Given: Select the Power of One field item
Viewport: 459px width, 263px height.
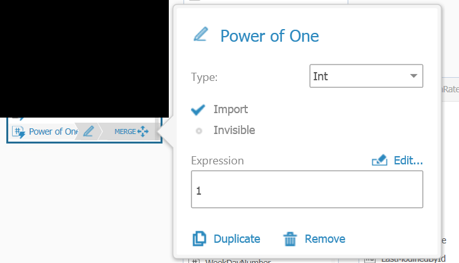Looking at the screenshot, I should pos(53,131).
